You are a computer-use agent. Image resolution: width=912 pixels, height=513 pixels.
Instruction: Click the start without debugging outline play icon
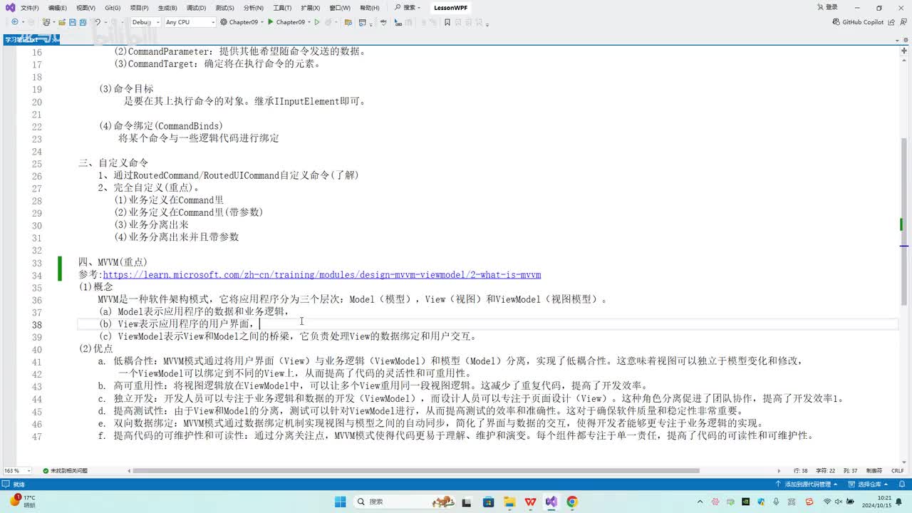pyautogui.click(x=318, y=22)
